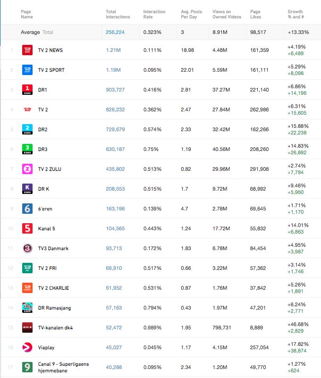Select the DR1 red logo icon
This screenshot has height=378, width=321.
[x=27, y=90]
